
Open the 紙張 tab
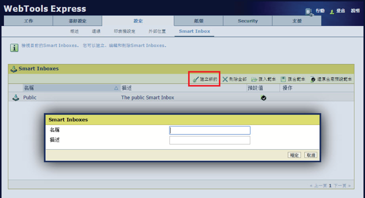click(x=199, y=21)
